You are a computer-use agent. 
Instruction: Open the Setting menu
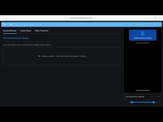pos(33,24)
